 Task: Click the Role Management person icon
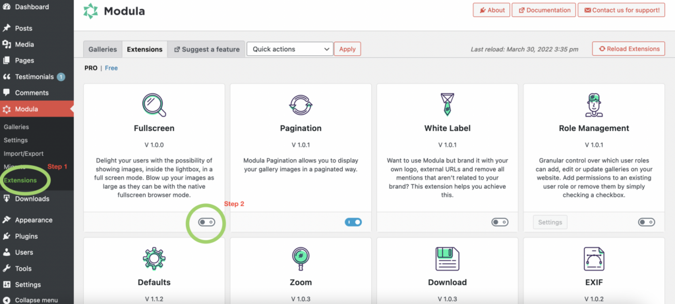pyautogui.click(x=594, y=105)
